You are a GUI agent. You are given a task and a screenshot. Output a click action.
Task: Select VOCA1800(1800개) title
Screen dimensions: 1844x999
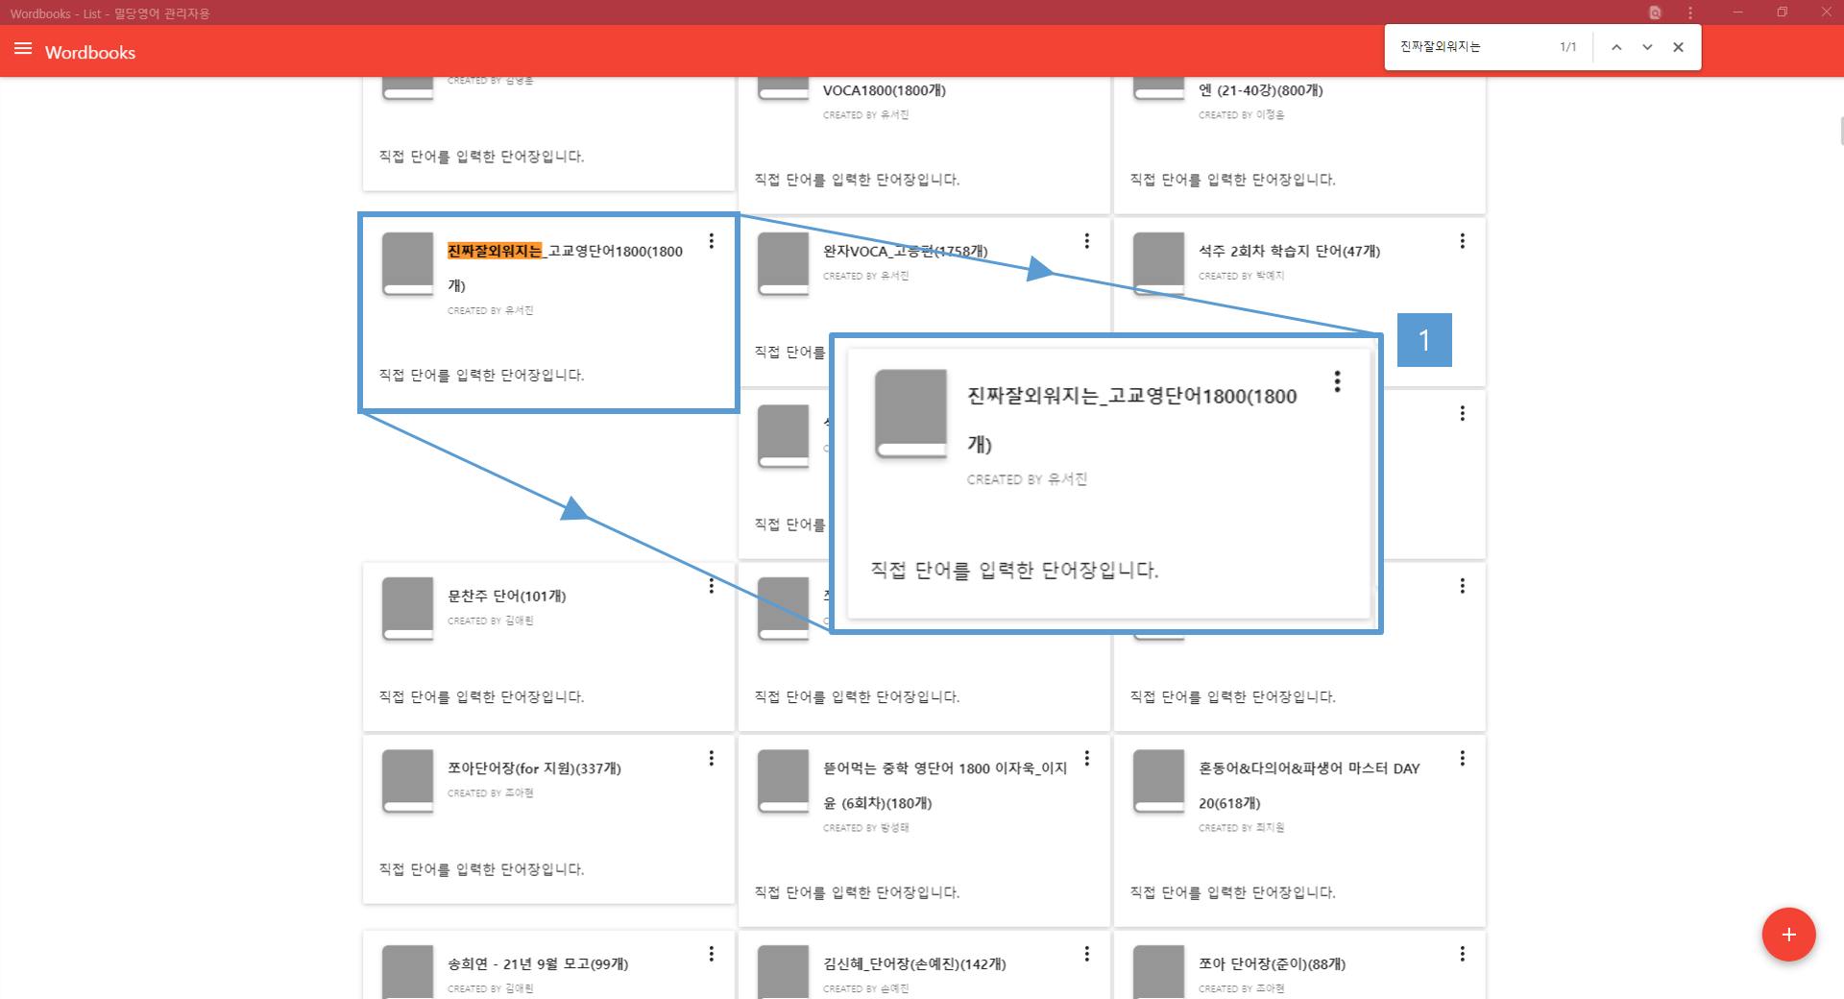coord(885,90)
